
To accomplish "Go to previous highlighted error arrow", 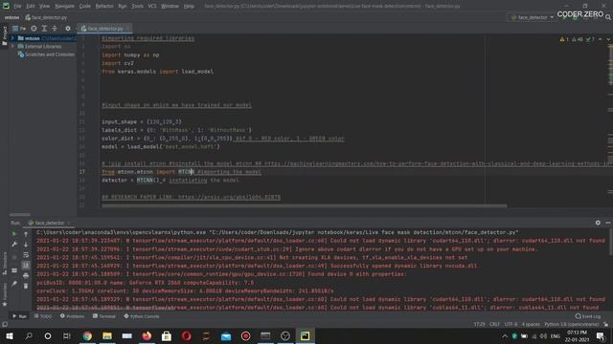I will click(601, 39).
